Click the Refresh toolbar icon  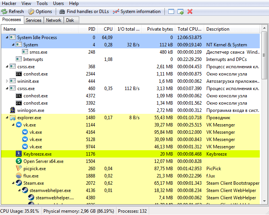point(4,11)
